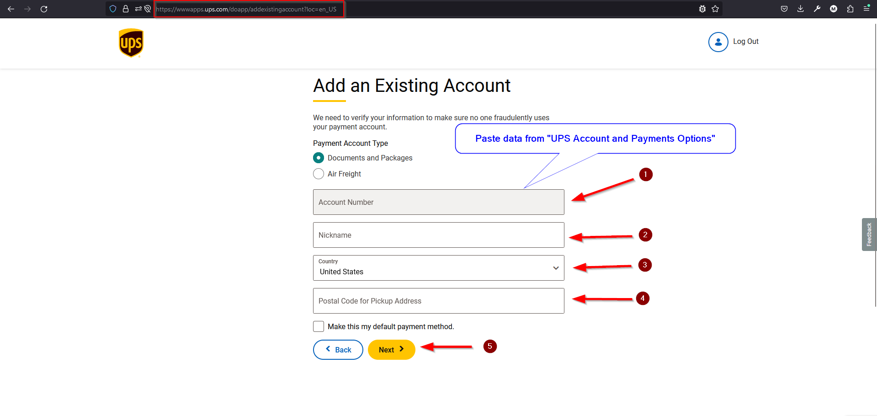This screenshot has width=877, height=416.
Task: Open the extensions puzzle icon
Action: 850,9
